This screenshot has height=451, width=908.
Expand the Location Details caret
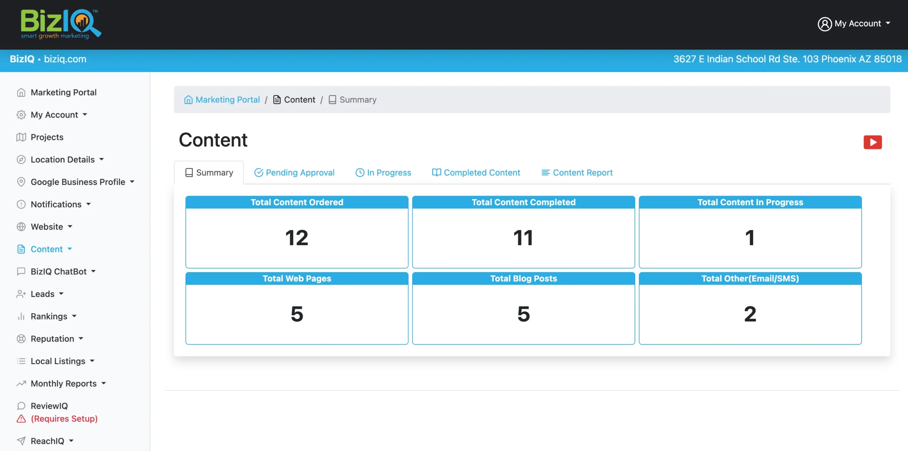click(101, 159)
